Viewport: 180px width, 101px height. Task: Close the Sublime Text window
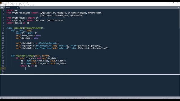click(177, 3)
